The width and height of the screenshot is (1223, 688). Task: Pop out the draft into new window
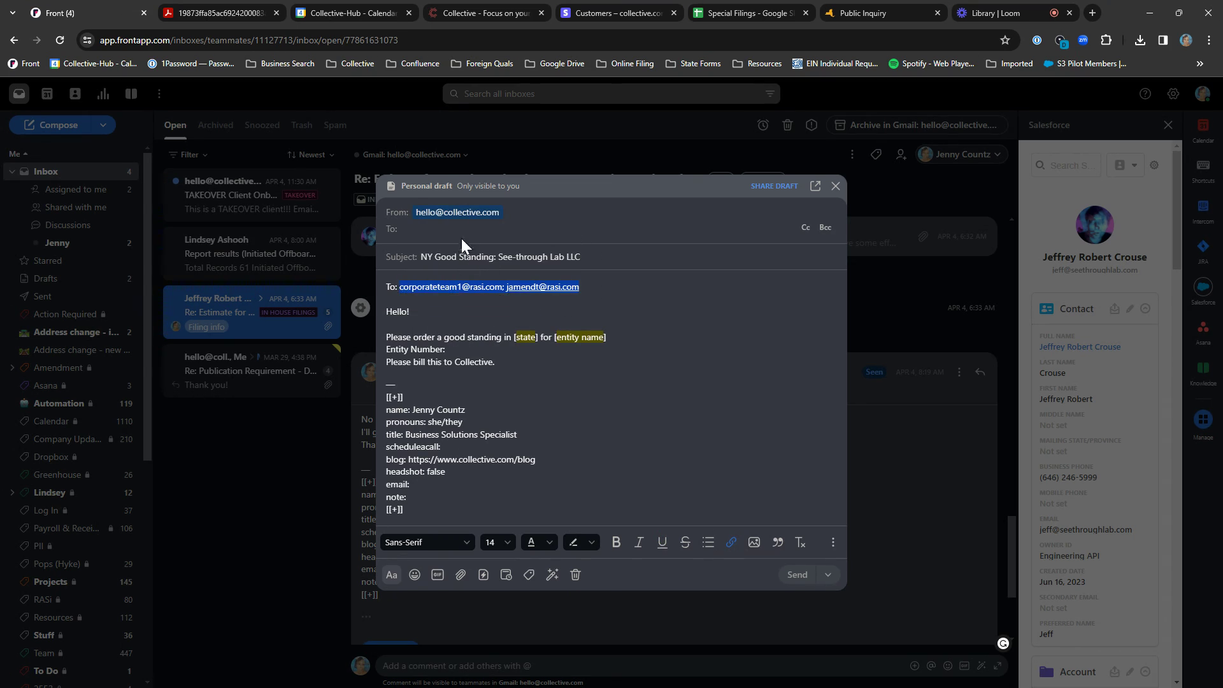[815, 186]
